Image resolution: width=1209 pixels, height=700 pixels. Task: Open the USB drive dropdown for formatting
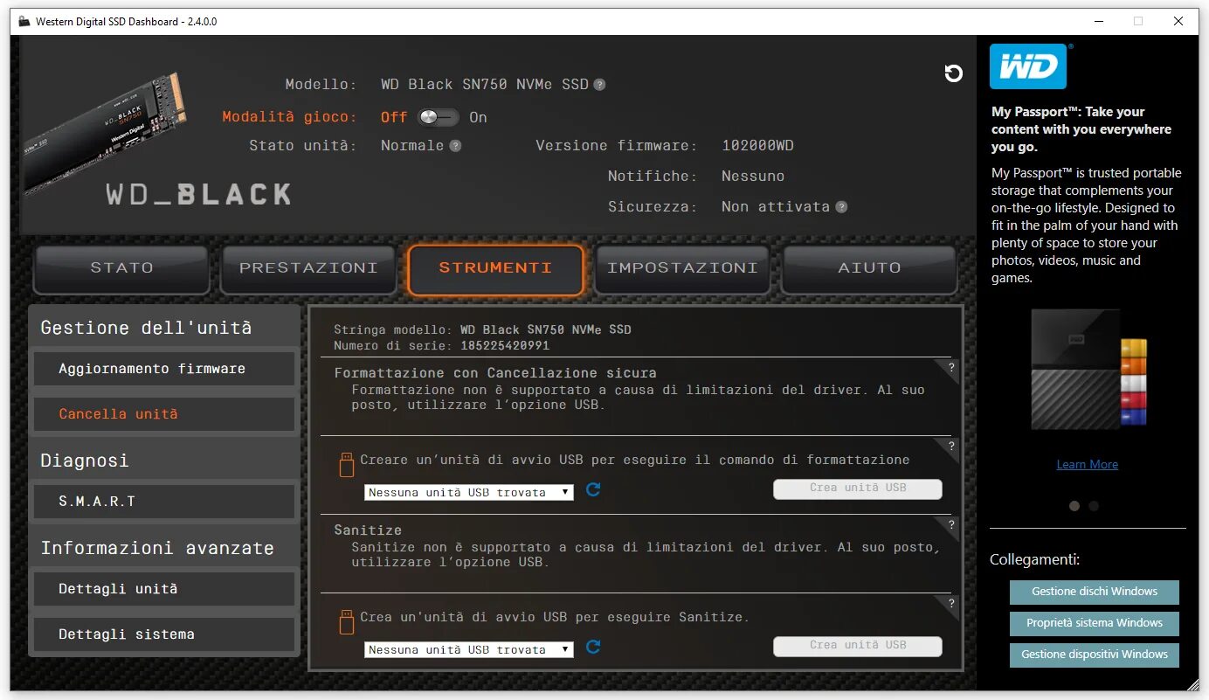coord(469,492)
